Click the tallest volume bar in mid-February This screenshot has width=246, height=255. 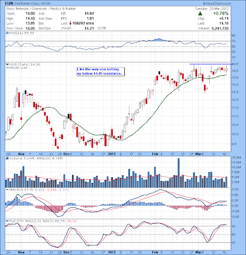coord(178,173)
